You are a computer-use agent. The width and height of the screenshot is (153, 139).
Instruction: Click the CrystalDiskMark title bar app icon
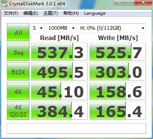(4, 3)
